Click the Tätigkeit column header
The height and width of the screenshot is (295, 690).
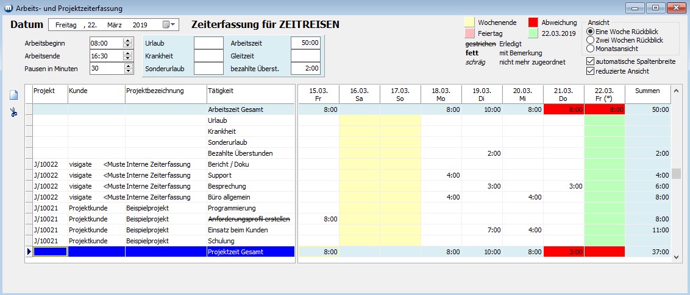coord(250,91)
